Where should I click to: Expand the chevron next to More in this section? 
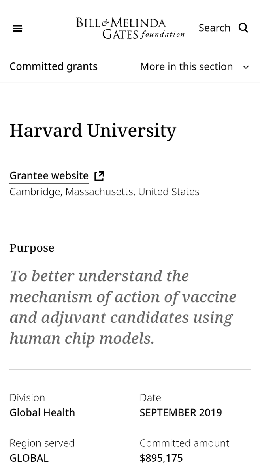246,67
